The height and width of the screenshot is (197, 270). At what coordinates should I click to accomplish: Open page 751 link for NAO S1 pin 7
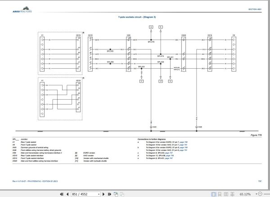pos(184,145)
